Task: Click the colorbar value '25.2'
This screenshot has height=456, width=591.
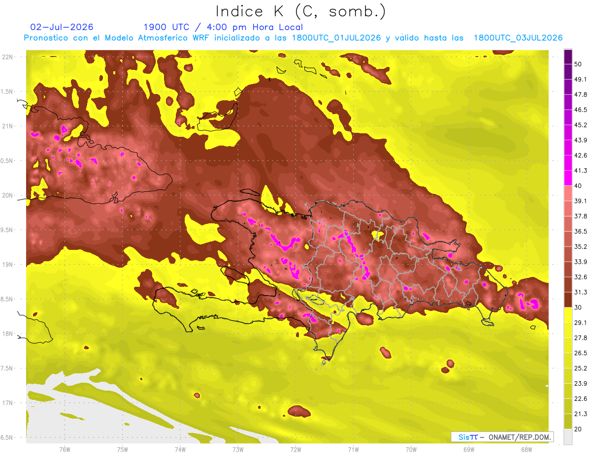Action: (581, 368)
